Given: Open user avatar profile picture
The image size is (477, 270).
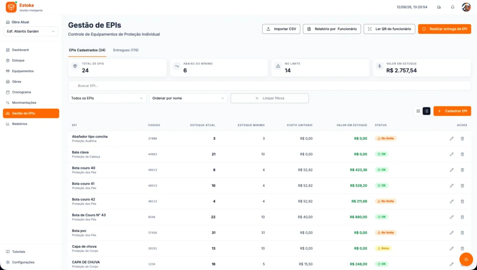Looking at the screenshot, I should [466, 7].
